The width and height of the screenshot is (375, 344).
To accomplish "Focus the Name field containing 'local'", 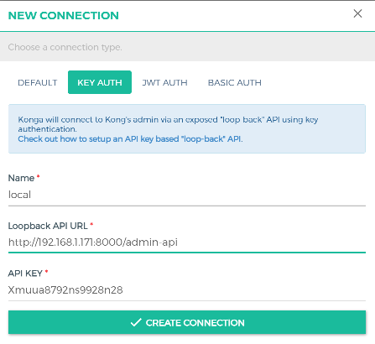I will [187, 195].
